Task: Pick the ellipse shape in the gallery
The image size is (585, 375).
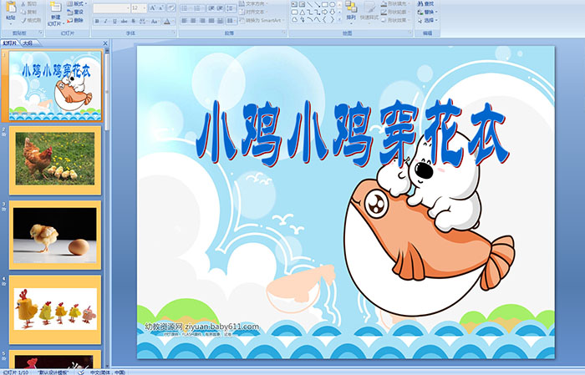Action: pyautogui.click(x=332, y=4)
